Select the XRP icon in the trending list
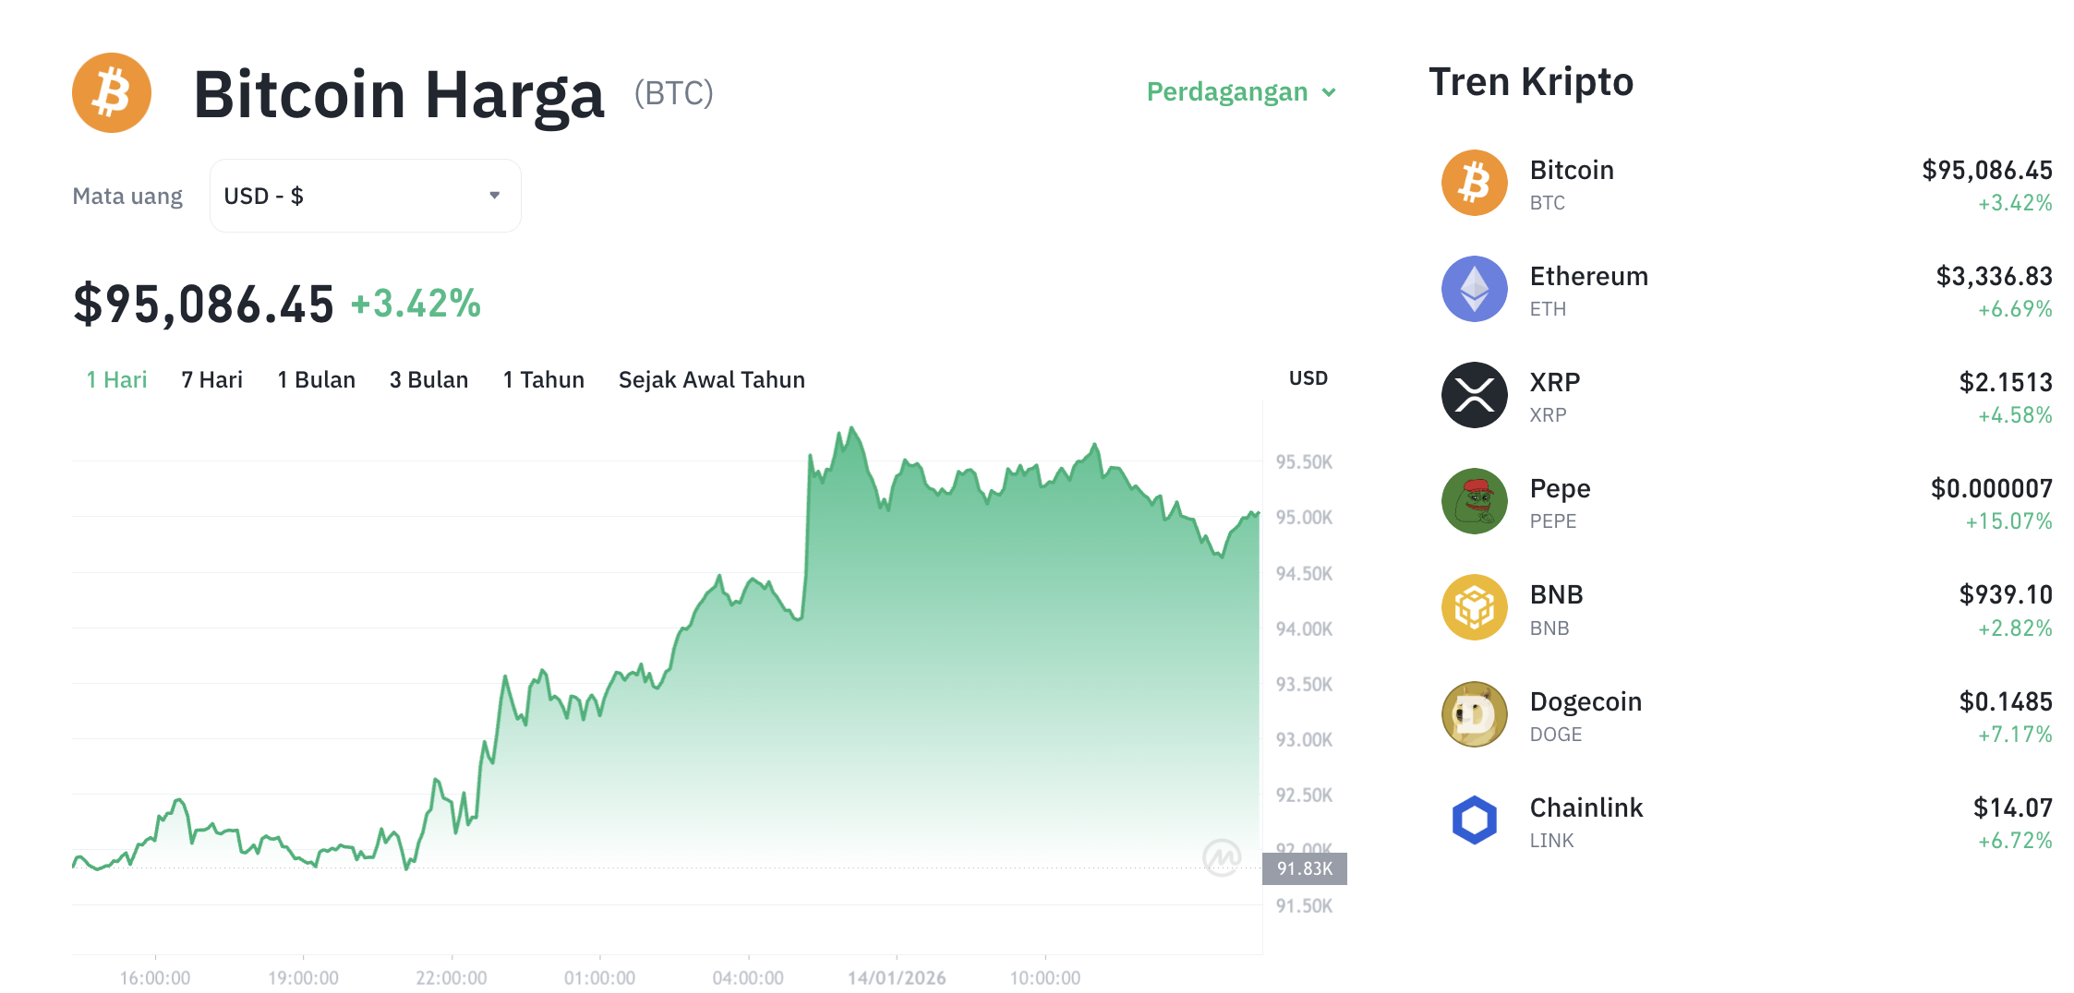The width and height of the screenshot is (2074, 993). 1474,395
